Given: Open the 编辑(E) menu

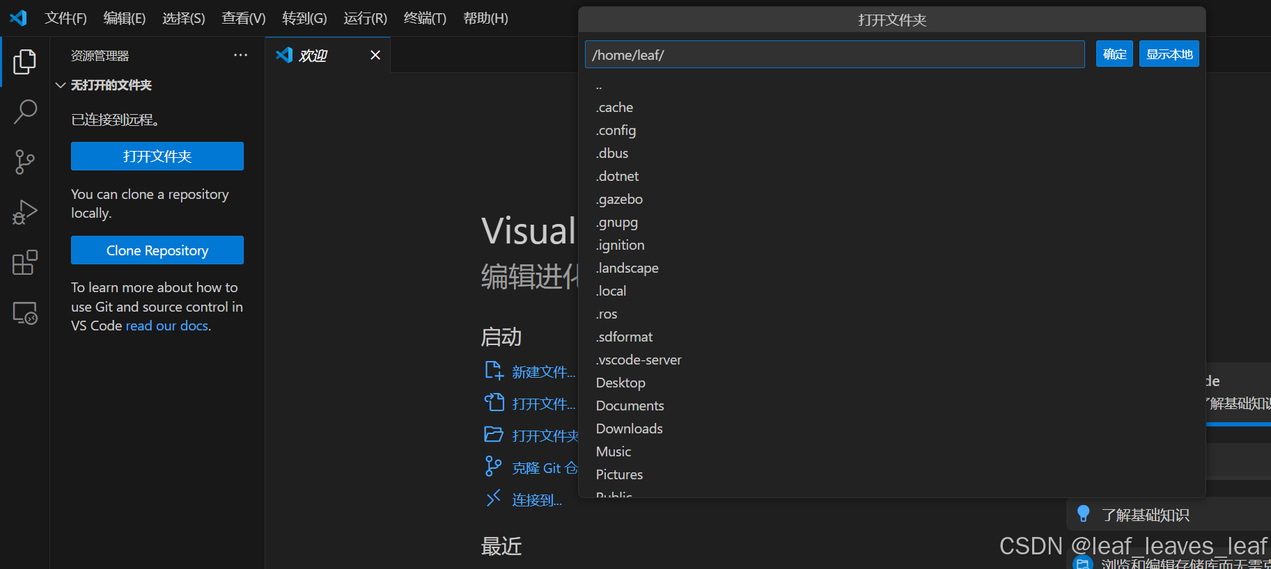Looking at the screenshot, I should 125,18.
